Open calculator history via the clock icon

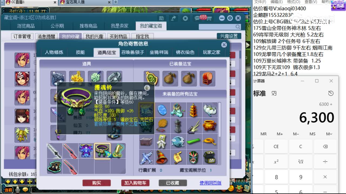pyautogui.click(x=330, y=93)
